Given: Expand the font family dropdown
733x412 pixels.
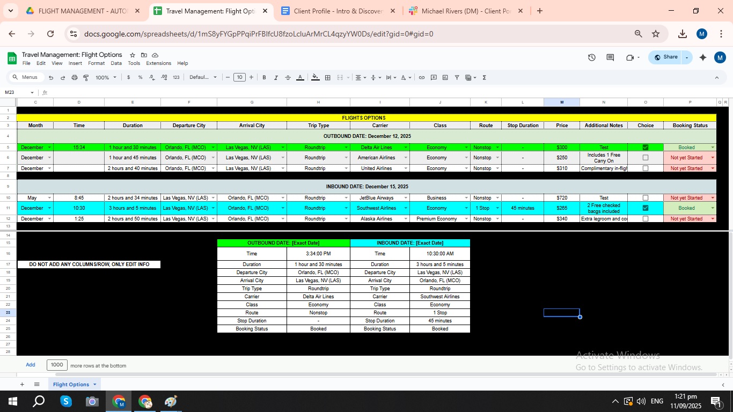Looking at the screenshot, I should click(203, 77).
